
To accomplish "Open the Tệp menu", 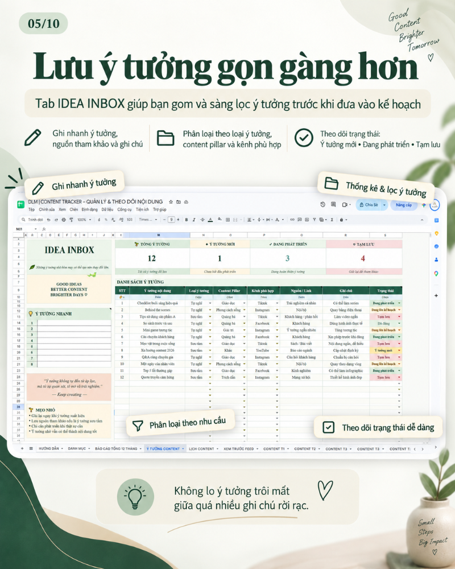I will pyautogui.click(x=32, y=209).
